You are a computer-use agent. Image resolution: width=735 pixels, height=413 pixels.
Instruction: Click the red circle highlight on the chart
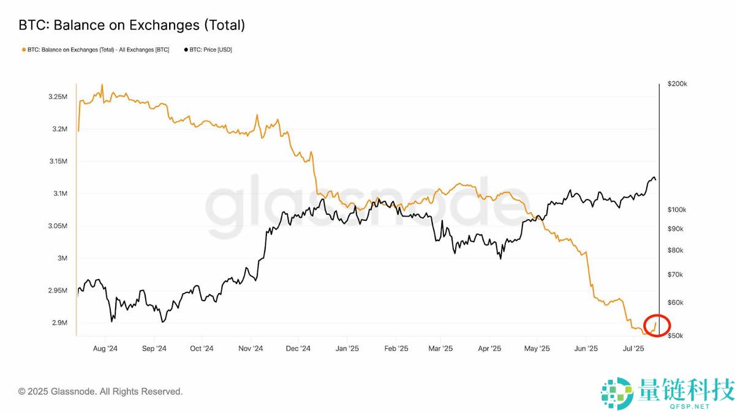[x=657, y=326]
